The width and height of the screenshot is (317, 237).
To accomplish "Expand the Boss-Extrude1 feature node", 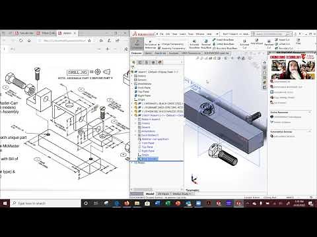I will [136, 159].
